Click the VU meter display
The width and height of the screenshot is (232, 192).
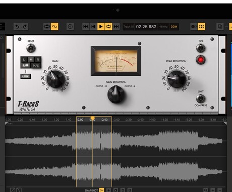coord(116,61)
